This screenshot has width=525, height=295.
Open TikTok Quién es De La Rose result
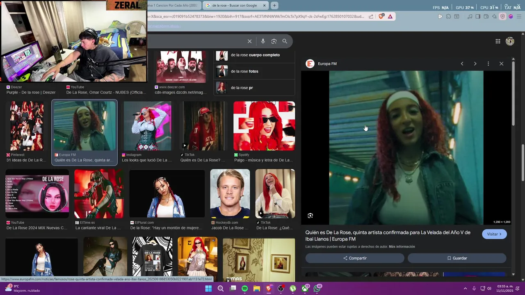coord(203,132)
